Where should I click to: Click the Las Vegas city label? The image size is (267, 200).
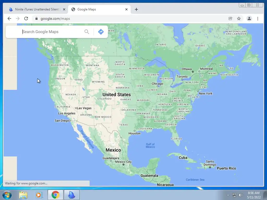click(84, 108)
